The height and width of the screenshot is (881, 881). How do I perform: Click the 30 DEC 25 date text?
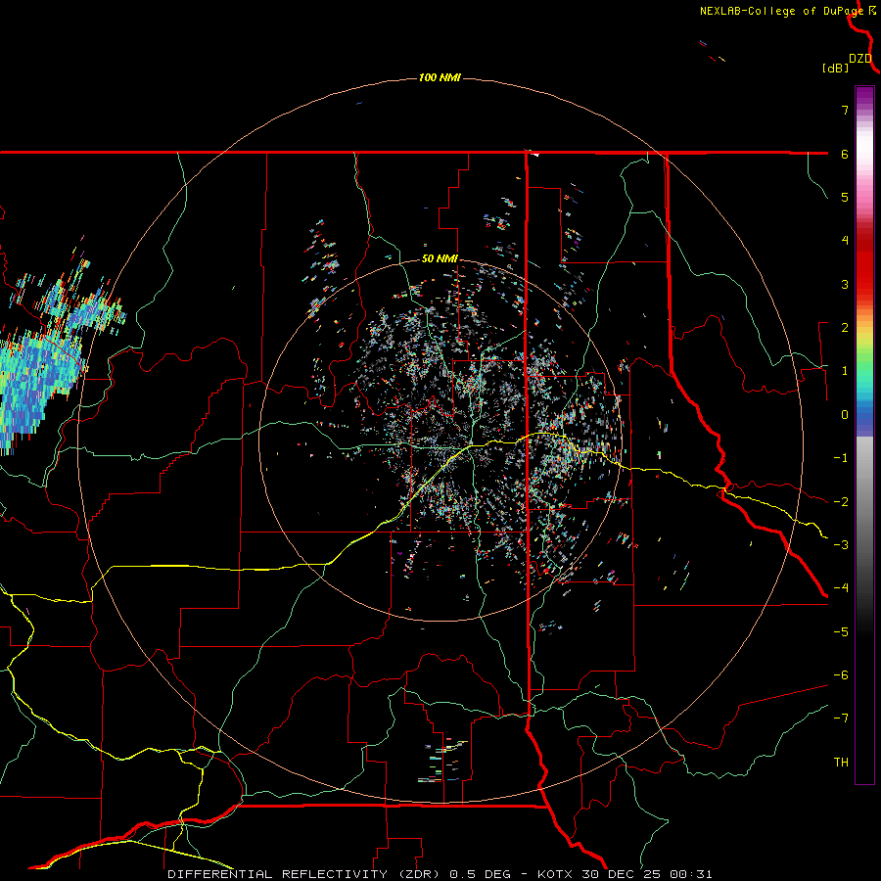coord(624,874)
